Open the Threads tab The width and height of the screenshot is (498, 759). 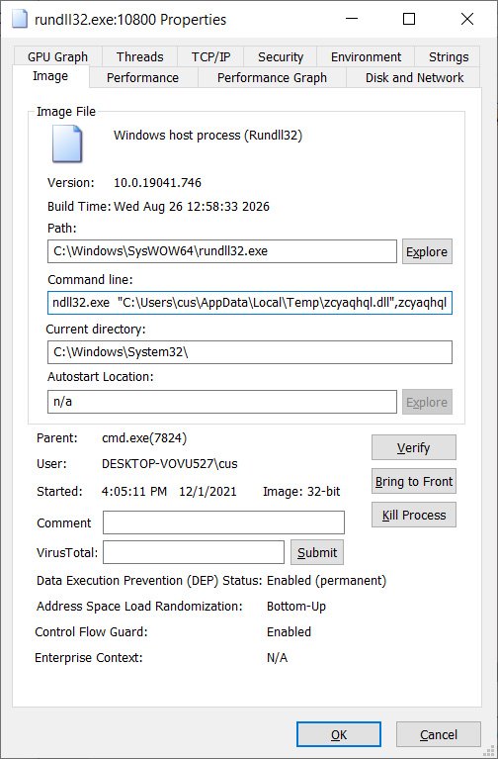pos(139,56)
